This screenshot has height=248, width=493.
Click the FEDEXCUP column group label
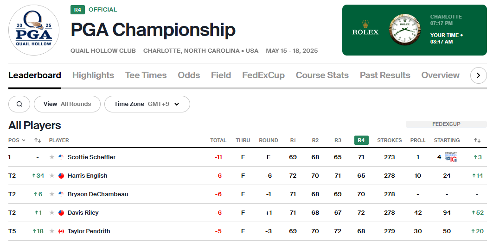point(446,124)
